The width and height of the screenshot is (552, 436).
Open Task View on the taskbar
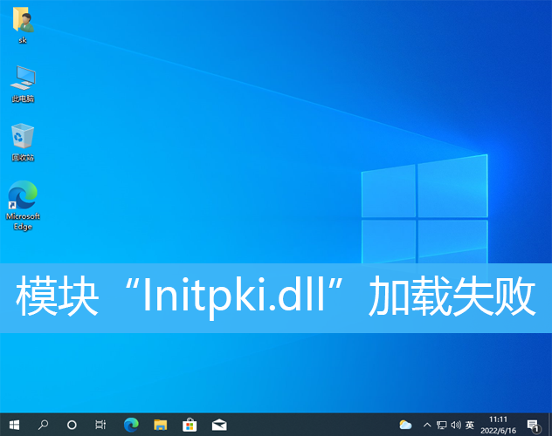(101, 425)
